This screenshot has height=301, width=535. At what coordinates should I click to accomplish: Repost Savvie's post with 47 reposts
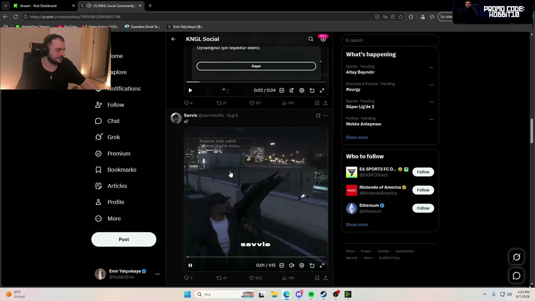tap(222, 278)
